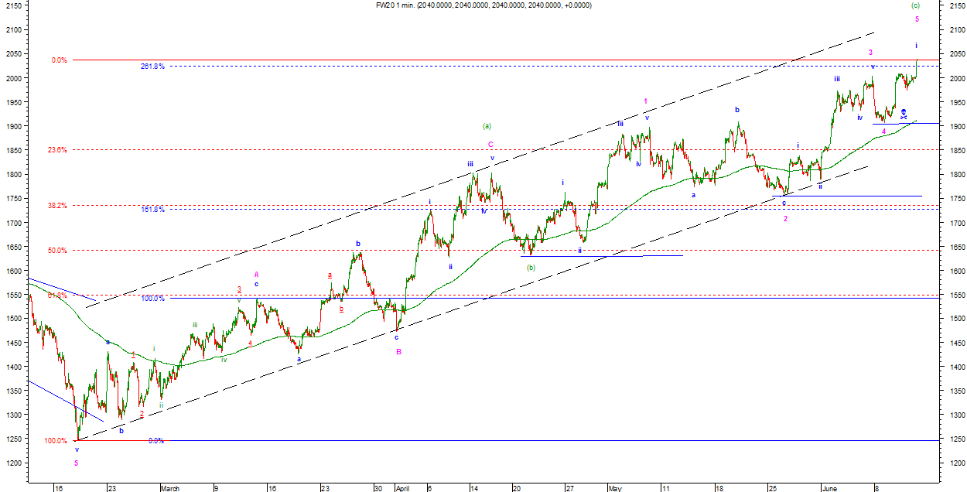
Task: Click March on the date axis
Action: (169, 489)
